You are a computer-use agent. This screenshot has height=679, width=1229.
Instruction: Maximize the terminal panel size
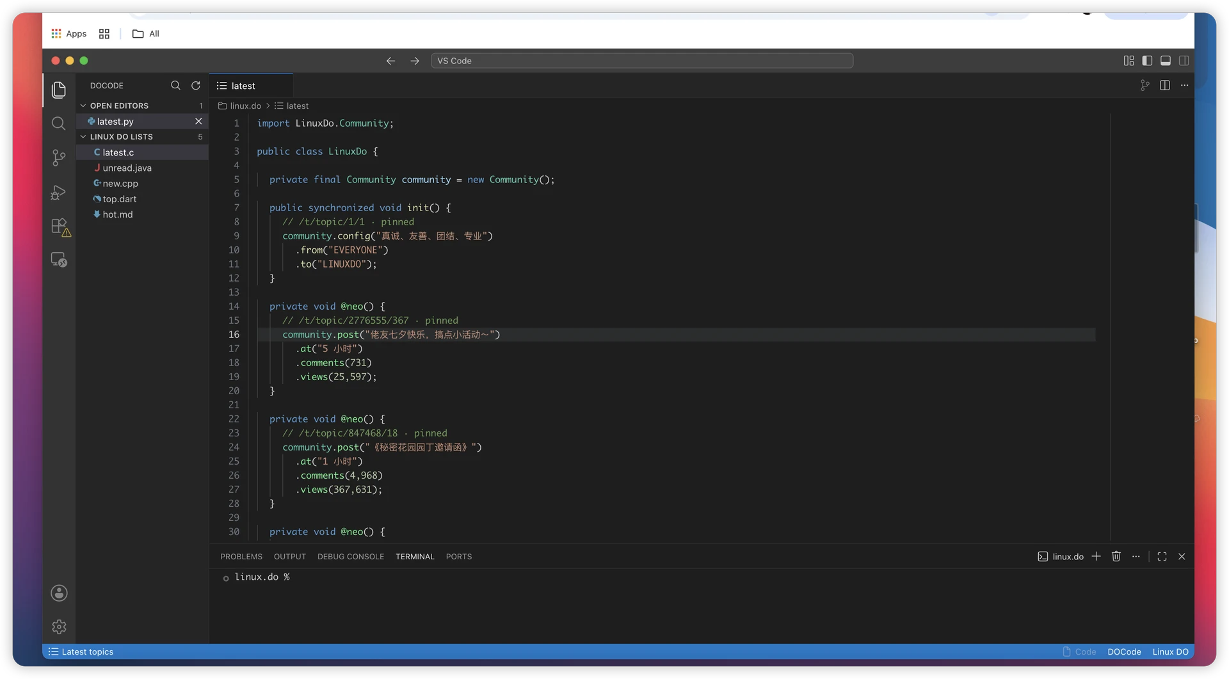click(x=1162, y=557)
